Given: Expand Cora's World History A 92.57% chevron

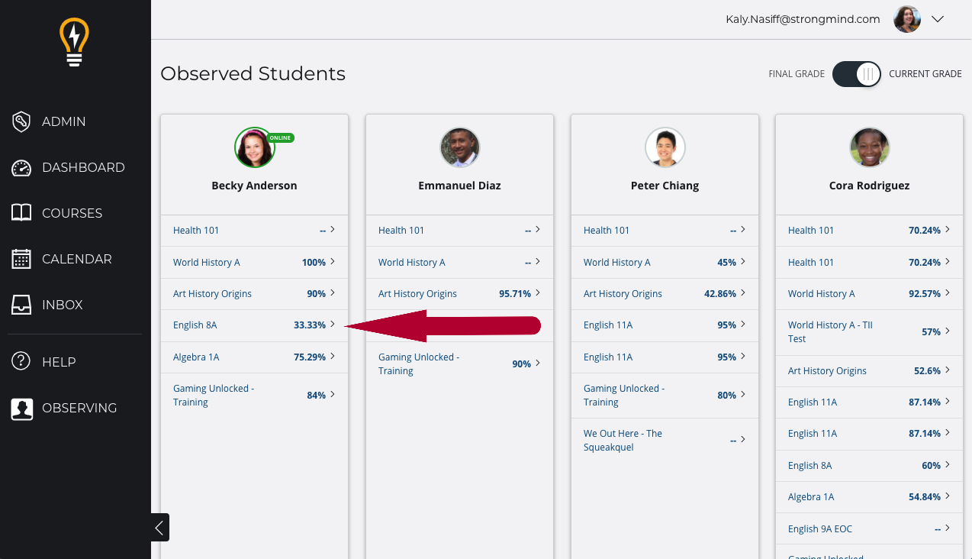Looking at the screenshot, I should [948, 293].
